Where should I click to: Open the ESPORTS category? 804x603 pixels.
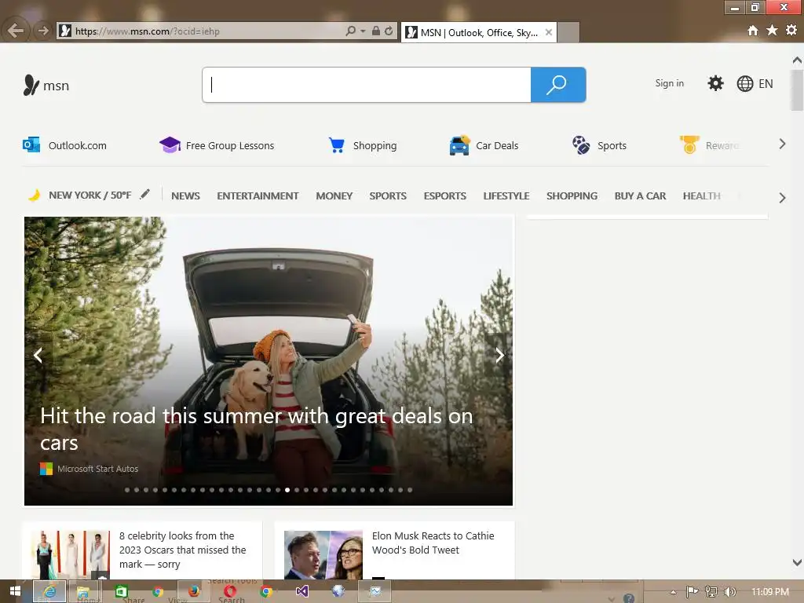tap(445, 196)
